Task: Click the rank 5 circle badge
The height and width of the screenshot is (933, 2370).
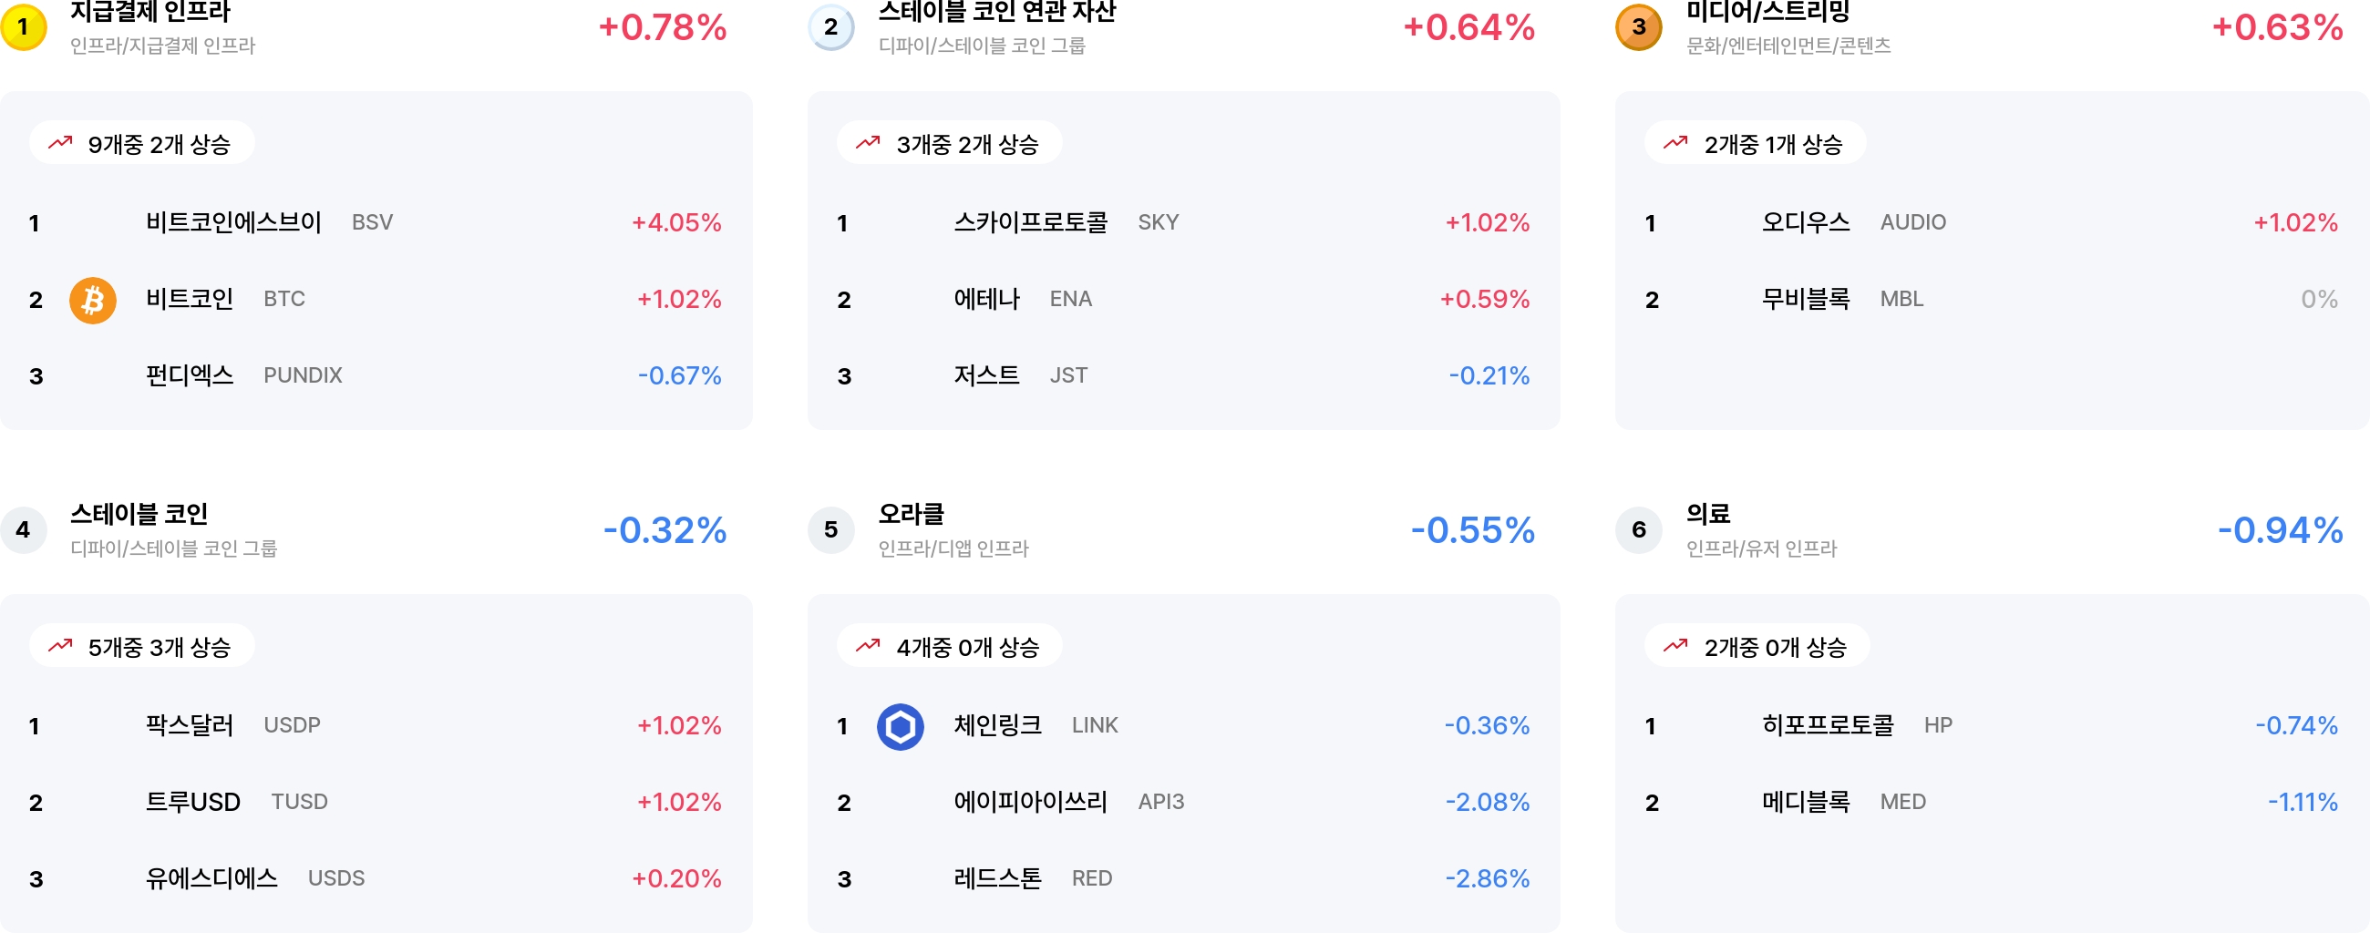Action: [830, 529]
